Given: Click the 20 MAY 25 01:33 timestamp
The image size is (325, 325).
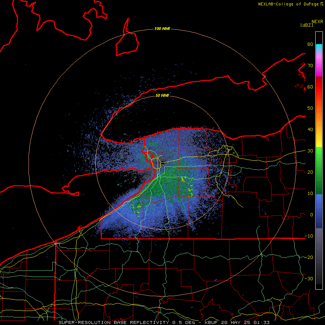Looking at the screenshot, I should tap(246, 322).
